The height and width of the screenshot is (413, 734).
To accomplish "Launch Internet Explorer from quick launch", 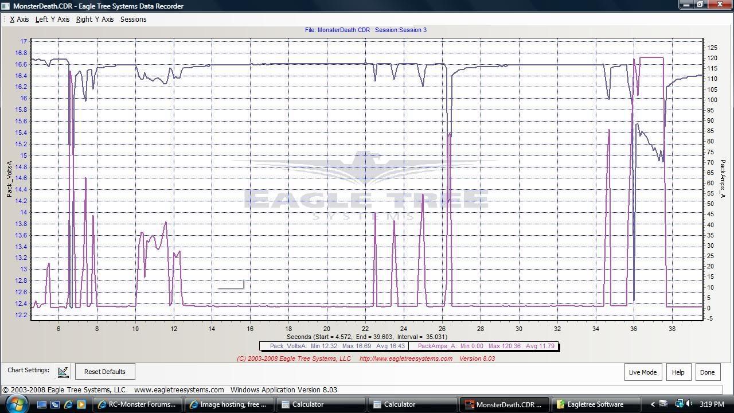I will pos(68,404).
